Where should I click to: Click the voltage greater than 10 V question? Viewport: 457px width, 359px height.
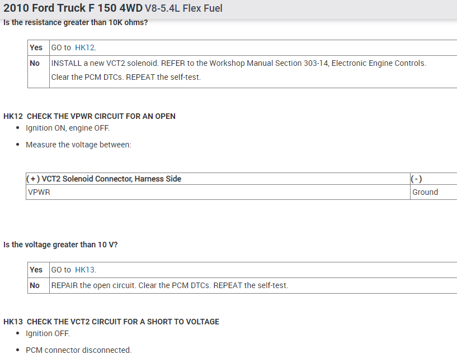pos(60,245)
